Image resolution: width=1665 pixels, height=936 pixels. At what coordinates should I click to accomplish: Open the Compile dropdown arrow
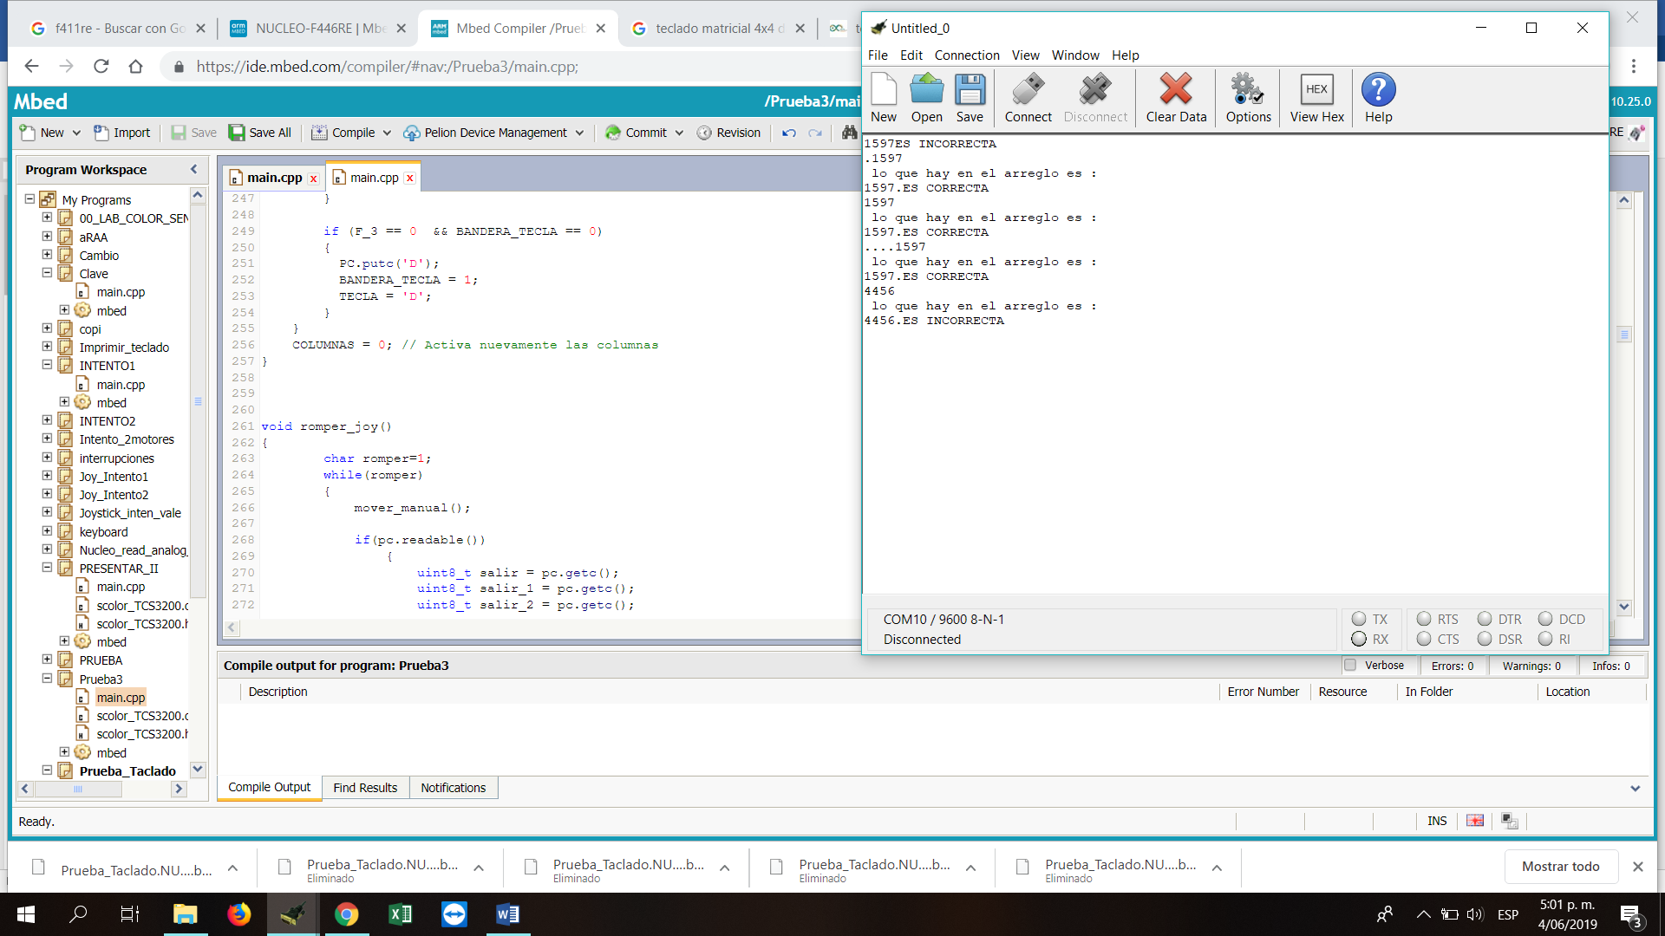point(387,133)
